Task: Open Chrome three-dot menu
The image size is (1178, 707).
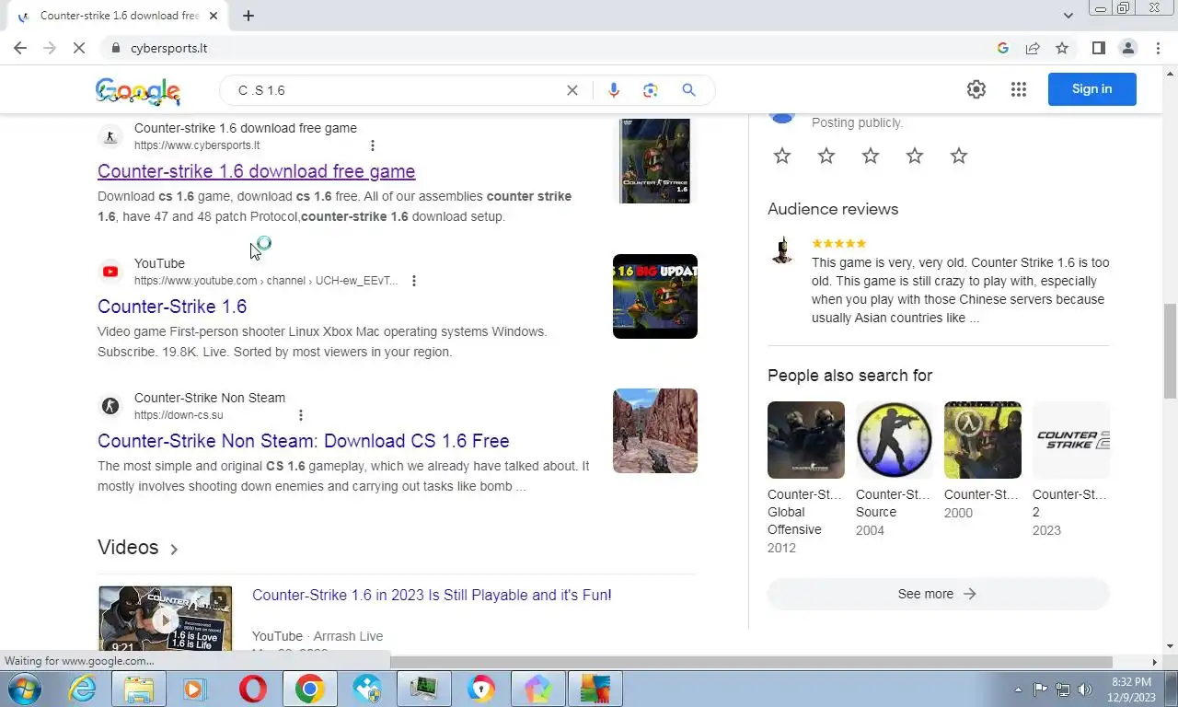Action: (1157, 48)
